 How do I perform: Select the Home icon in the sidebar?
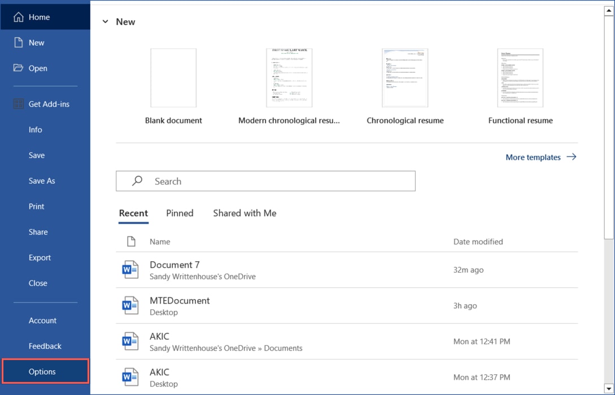click(x=18, y=16)
